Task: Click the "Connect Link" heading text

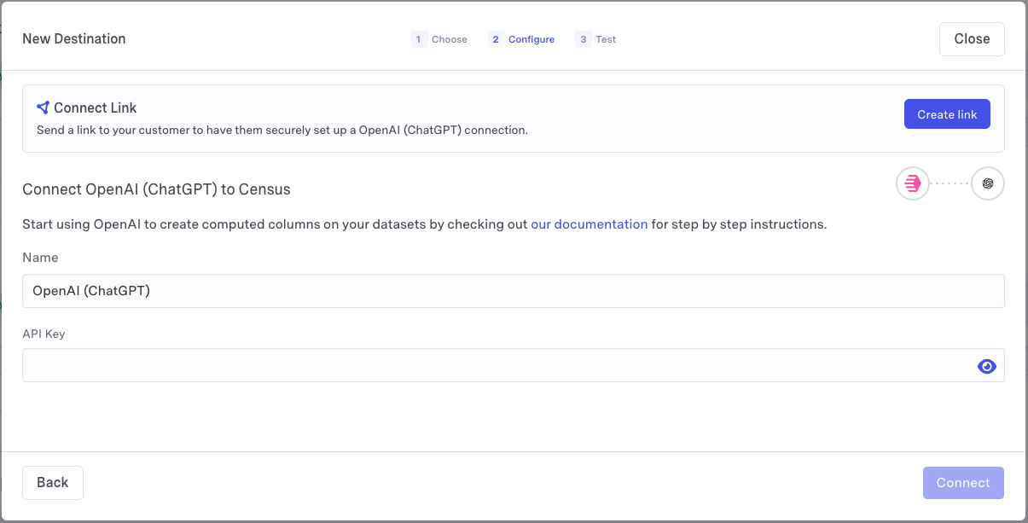Action: (x=96, y=108)
